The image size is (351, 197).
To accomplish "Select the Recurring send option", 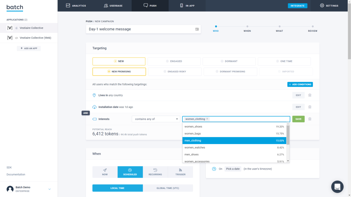I will (x=155, y=172).
